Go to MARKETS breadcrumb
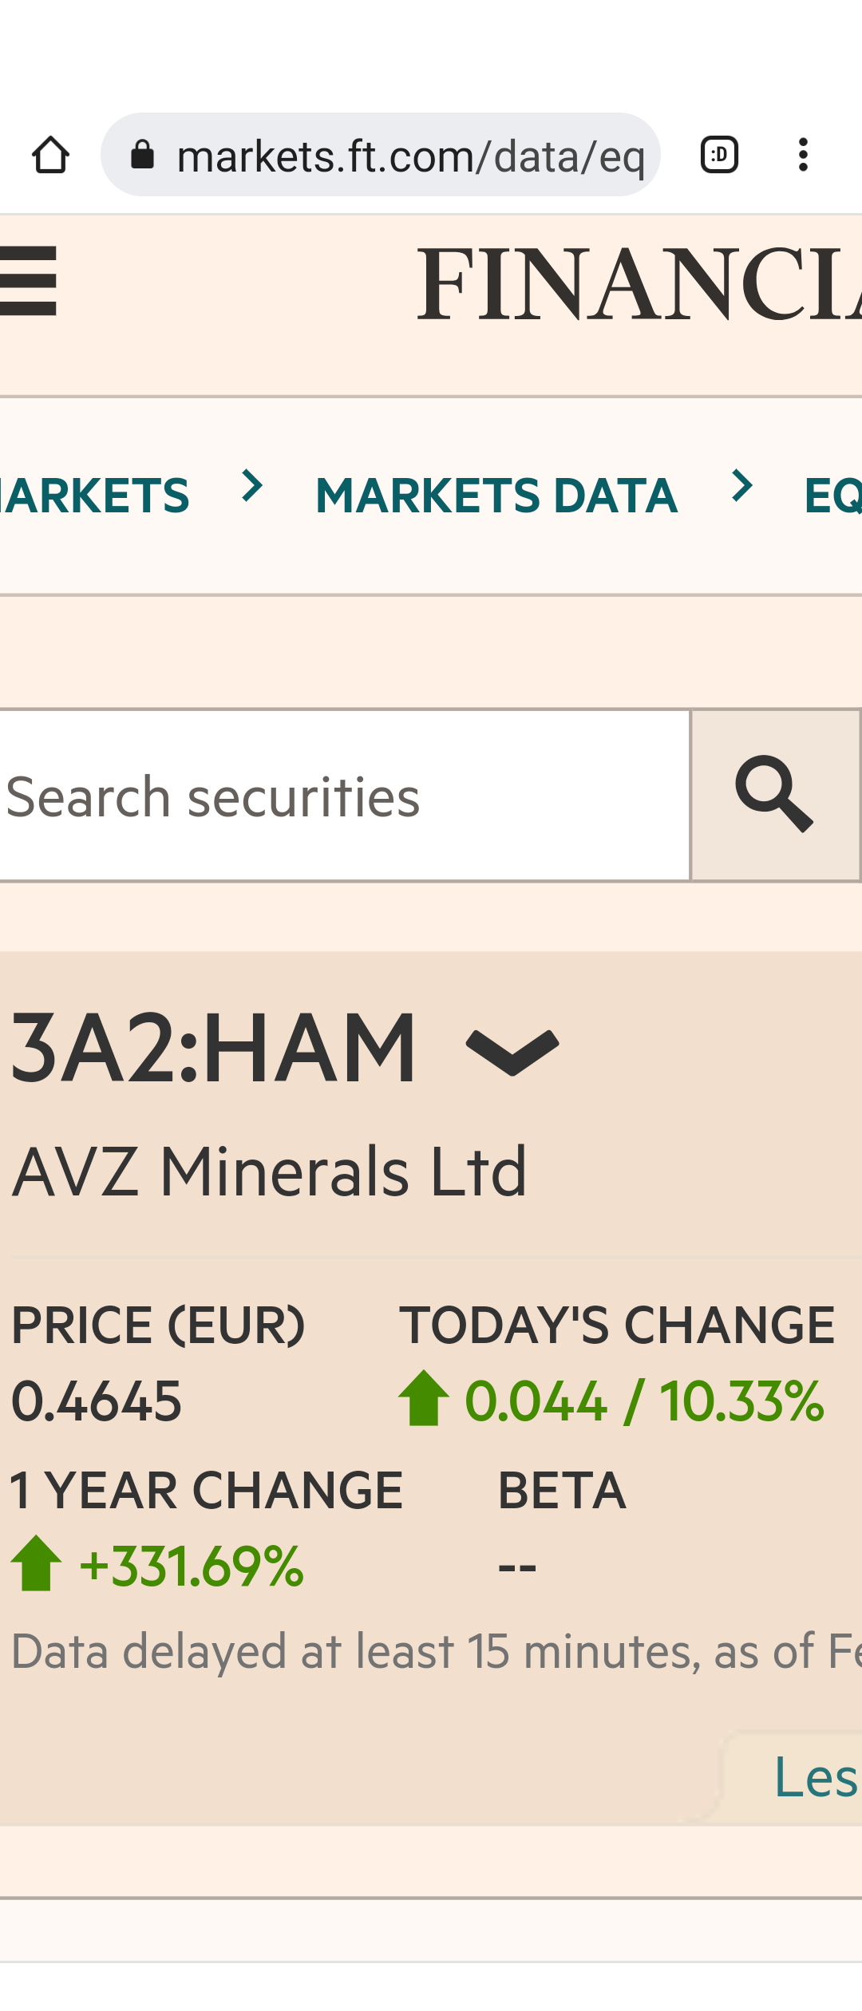 click(94, 496)
